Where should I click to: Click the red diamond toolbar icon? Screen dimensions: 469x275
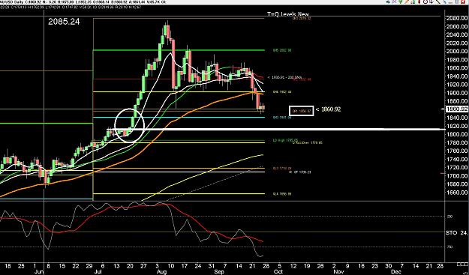coord(419,1)
